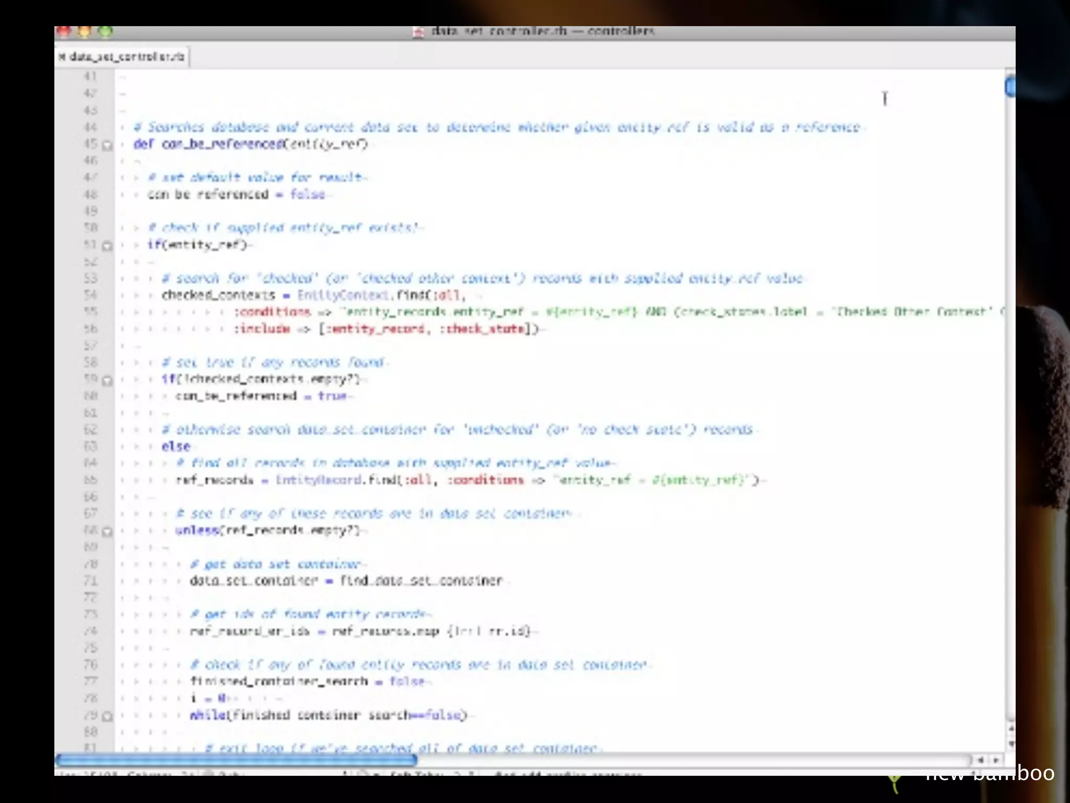Click gutter line number 54 to bookmark

[90, 295]
